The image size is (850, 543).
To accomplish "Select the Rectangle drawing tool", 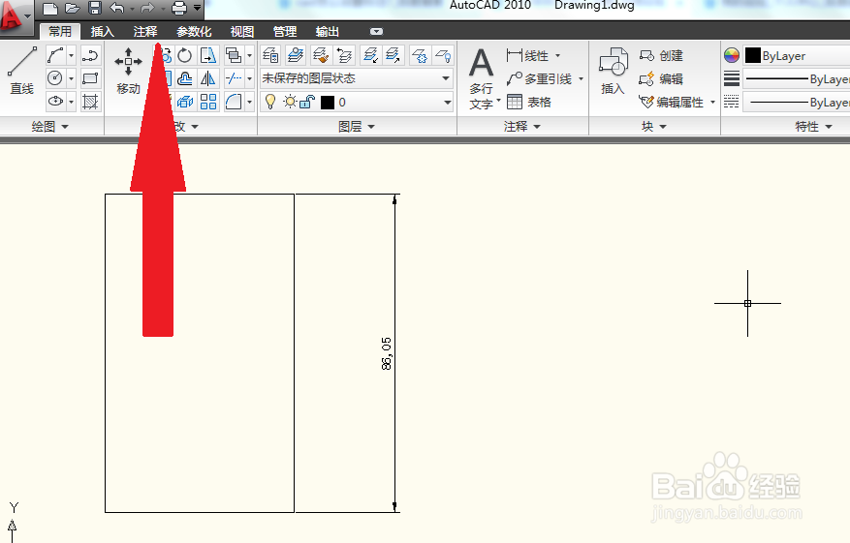I will 90,78.
